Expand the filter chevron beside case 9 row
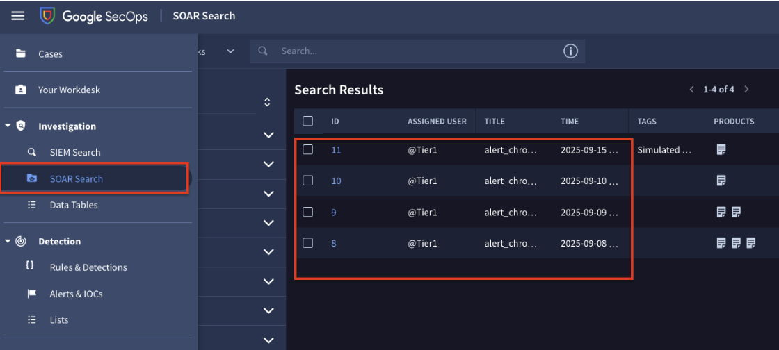 click(x=268, y=223)
